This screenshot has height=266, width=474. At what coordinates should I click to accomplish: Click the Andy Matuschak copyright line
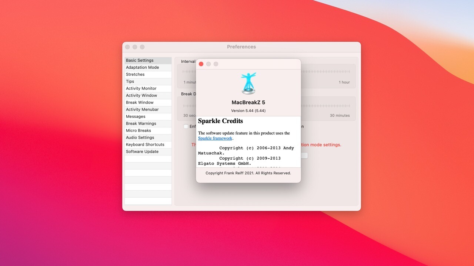click(246, 150)
